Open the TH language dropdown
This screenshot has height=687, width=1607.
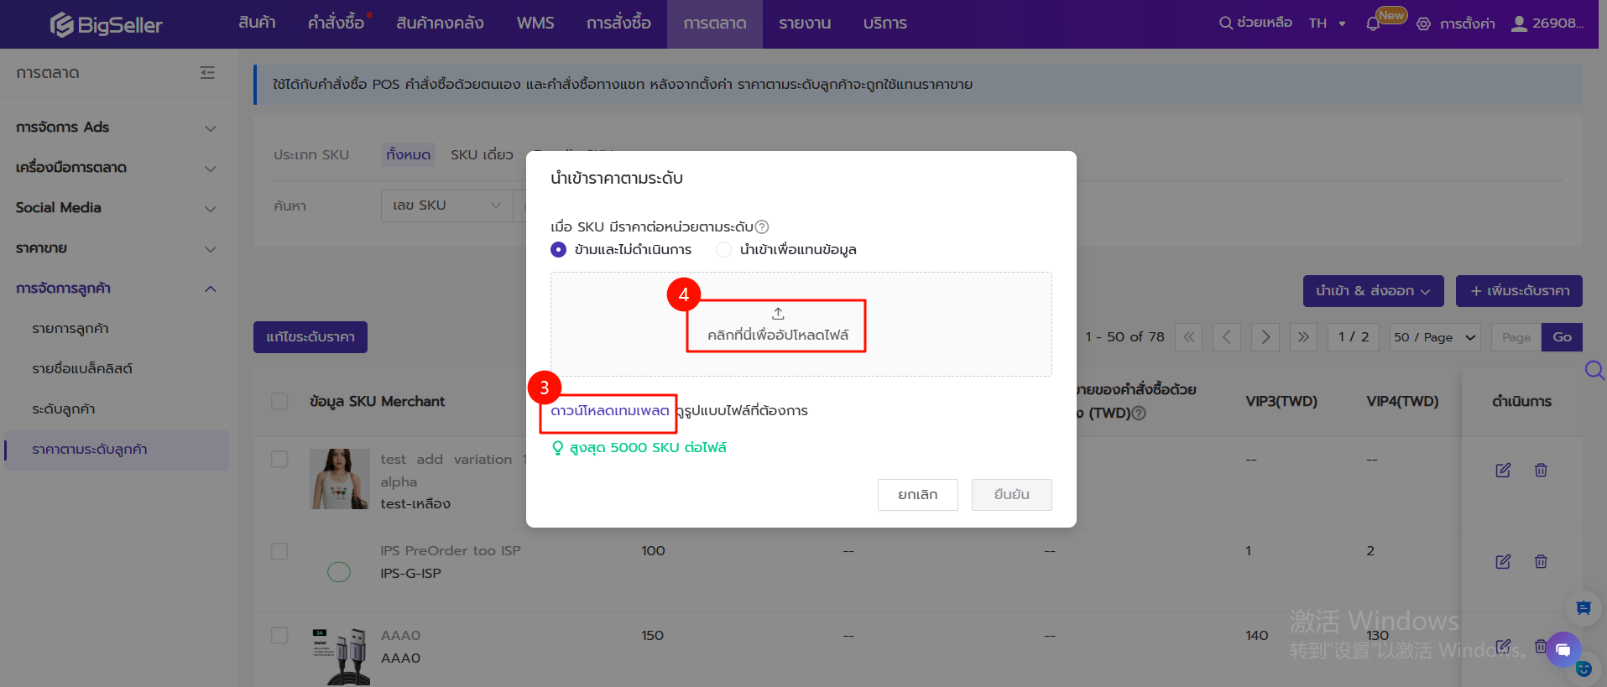(x=1327, y=23)
